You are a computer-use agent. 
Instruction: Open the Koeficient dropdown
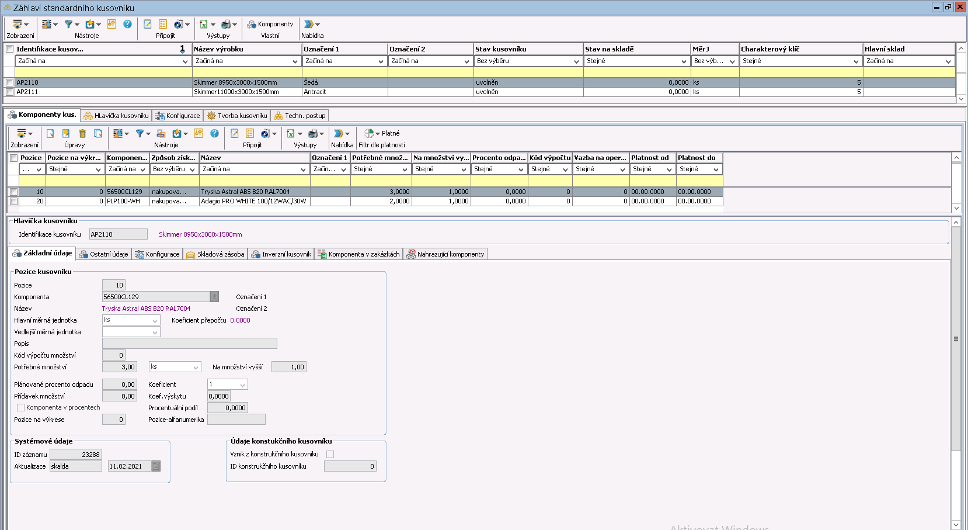pos(242,384)
